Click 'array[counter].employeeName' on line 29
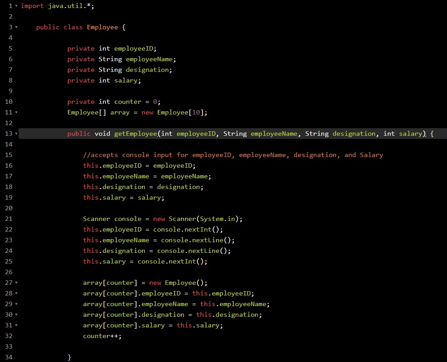The image size is (447, 362). (136, 304)
